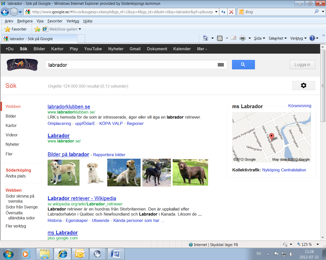Click the Google doodle logo

(22, 65)
